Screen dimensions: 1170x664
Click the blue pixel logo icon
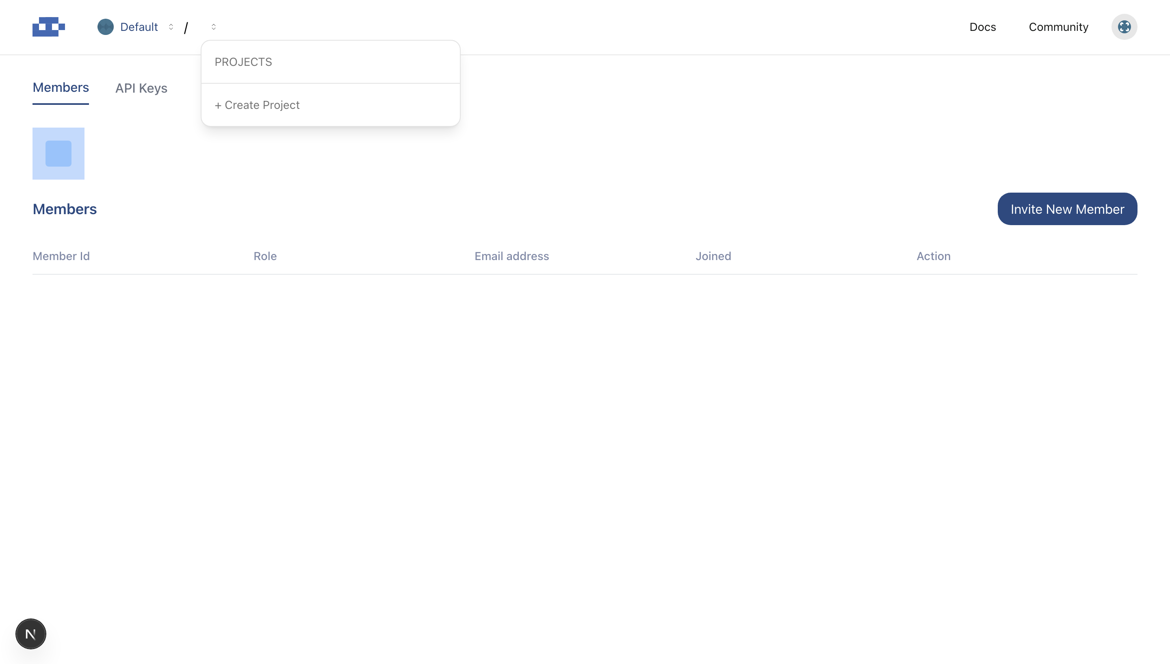coord(48,27)
